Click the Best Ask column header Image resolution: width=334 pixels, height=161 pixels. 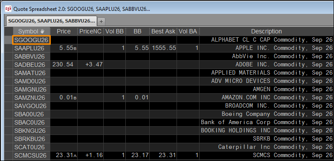tap(163, 32)
